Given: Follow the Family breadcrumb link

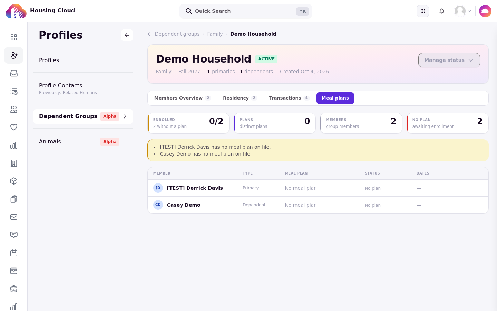Looking at the screenshot, I should (x=215, y=34).
